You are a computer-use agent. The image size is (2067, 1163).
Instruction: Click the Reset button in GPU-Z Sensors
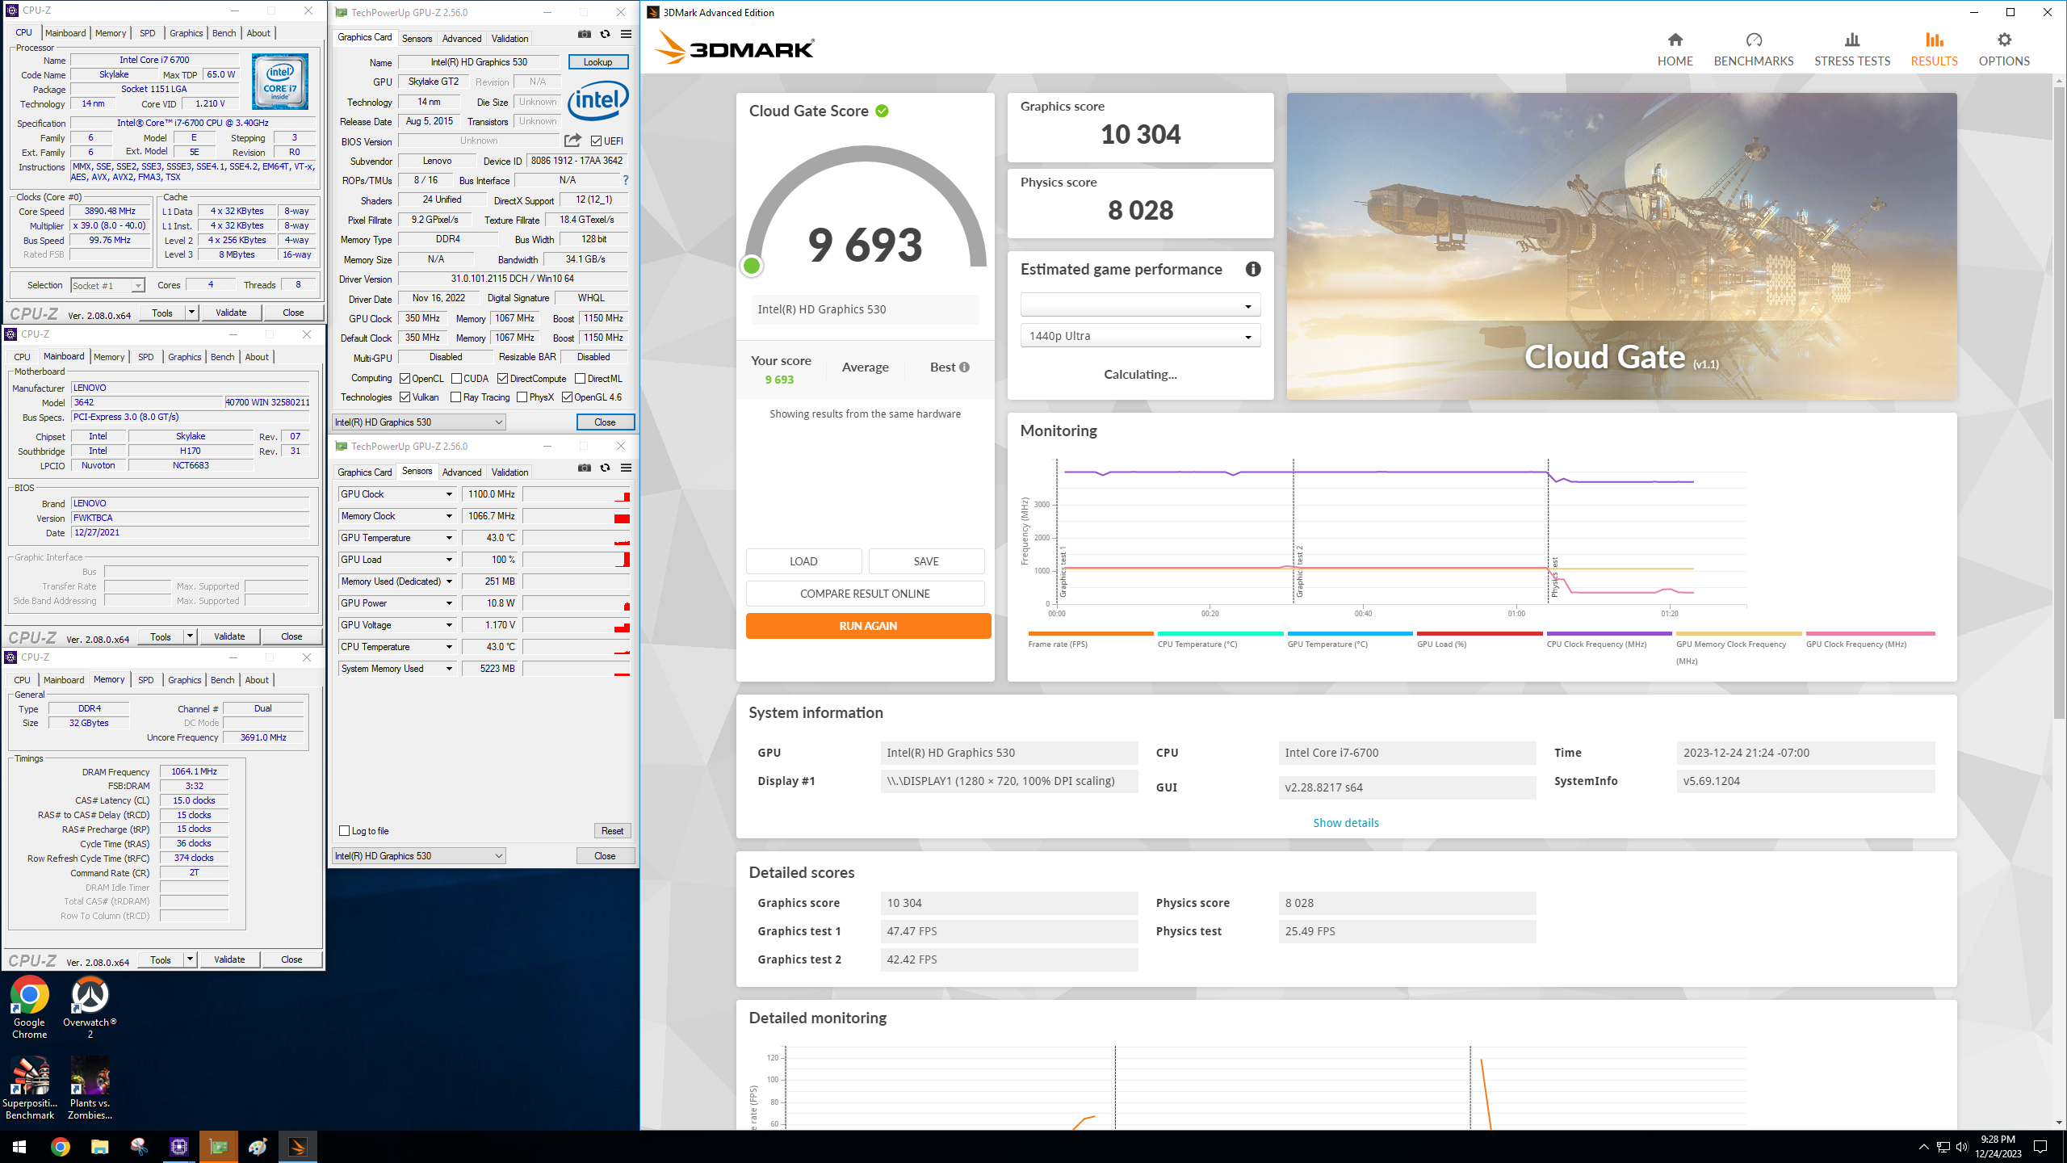612,830
